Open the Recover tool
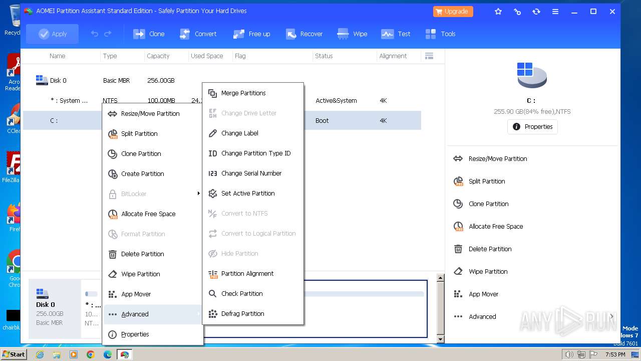The width and height of the screenshot is (641, 361). coord(304,34)
